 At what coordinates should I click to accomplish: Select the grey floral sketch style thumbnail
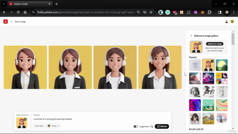(195, 65)
